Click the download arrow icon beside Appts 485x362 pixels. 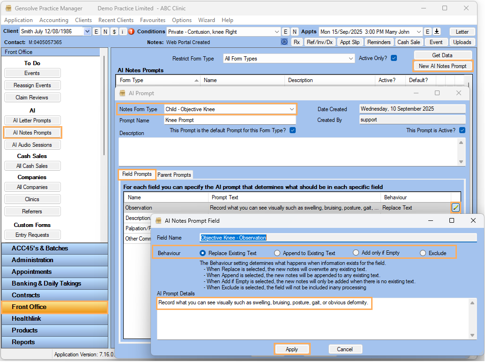tap(437, 31)
